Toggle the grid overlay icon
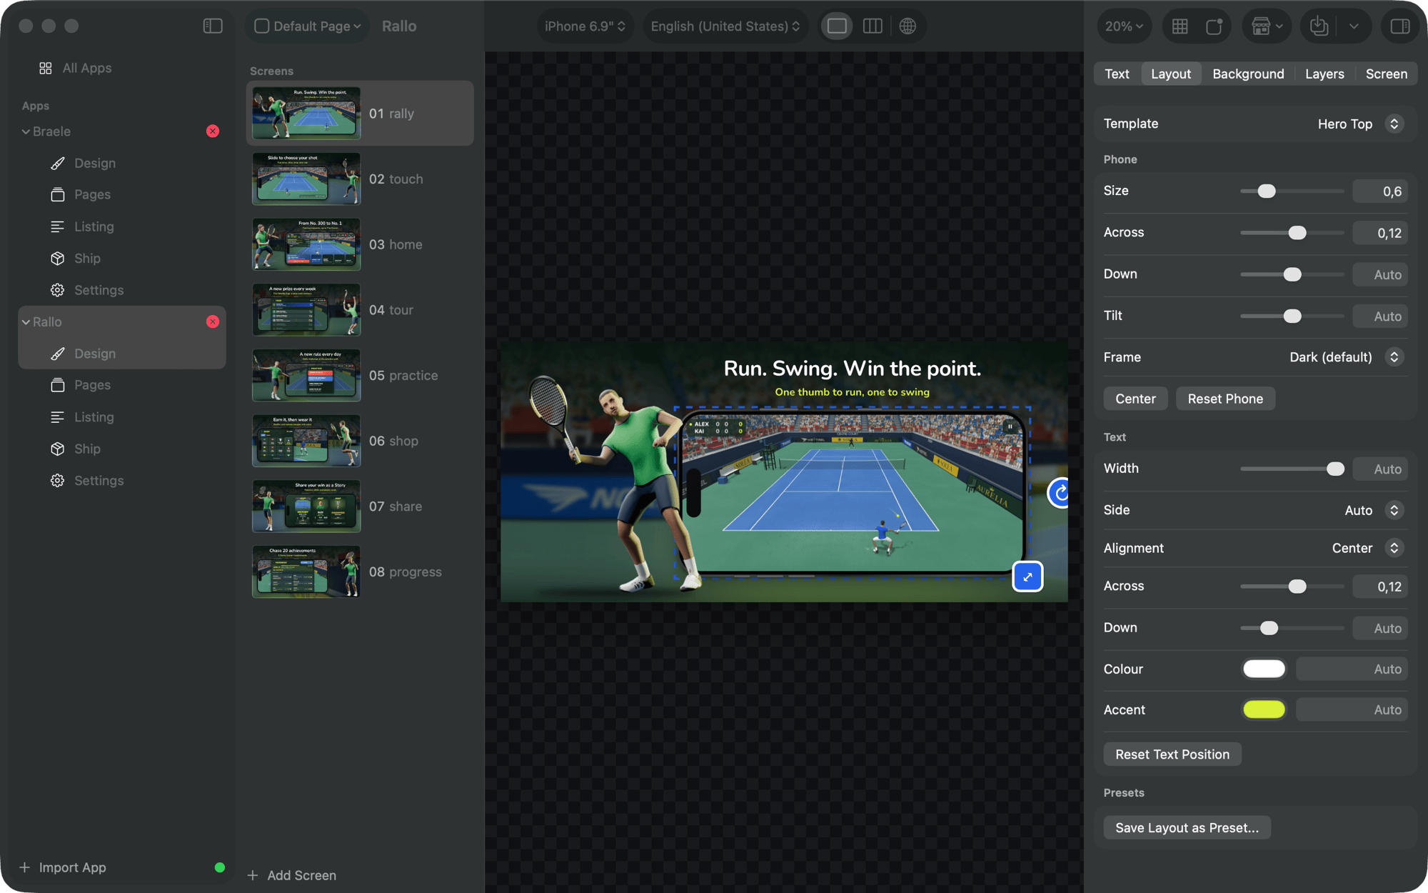Image resolution: width=1428 pixels, height=893 pixels. 1180,26
